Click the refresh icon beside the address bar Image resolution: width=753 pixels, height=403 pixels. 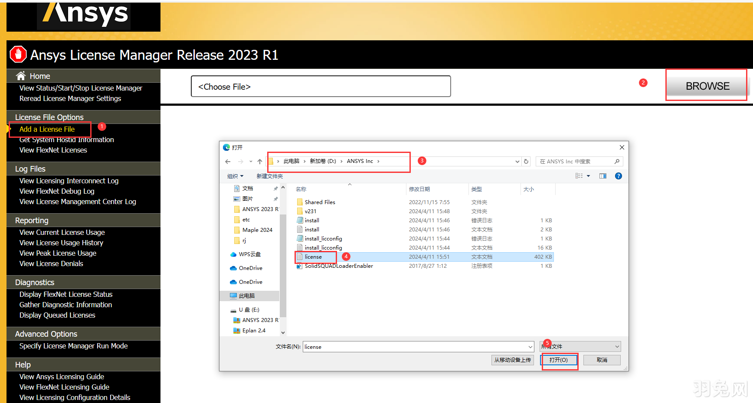(526, 161)
